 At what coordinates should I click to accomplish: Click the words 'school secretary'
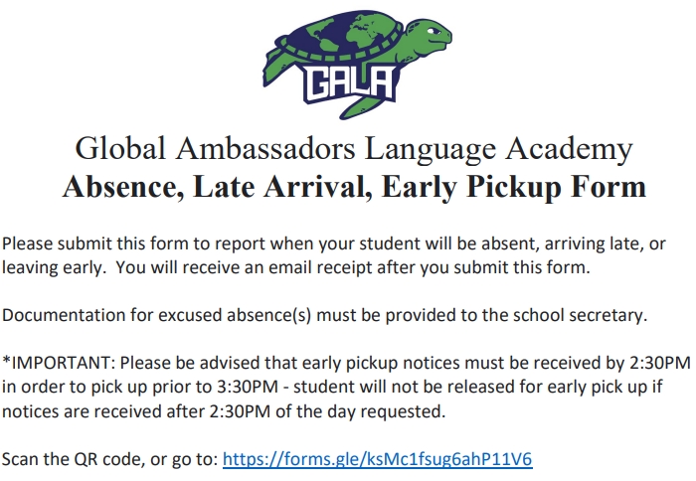pos(580,315)
